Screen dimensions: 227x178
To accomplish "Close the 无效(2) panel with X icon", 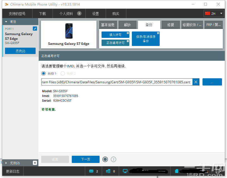I will [35, 163].
